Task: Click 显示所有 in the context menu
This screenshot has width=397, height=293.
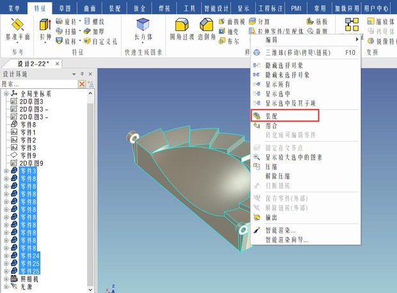Action: (305, 84)
